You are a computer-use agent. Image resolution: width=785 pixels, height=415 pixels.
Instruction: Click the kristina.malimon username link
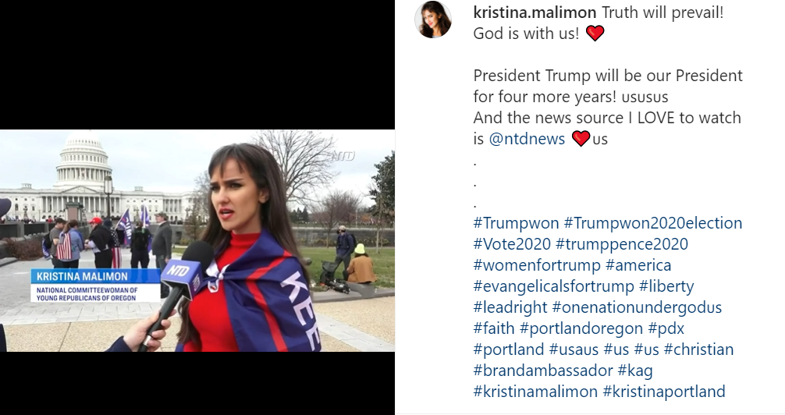pos(535,12)
